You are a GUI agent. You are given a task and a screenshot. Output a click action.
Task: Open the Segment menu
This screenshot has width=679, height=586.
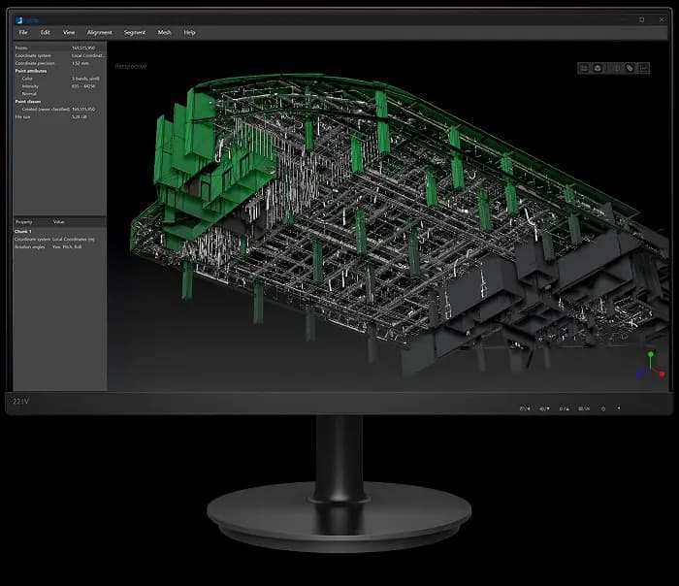[135, 32]
